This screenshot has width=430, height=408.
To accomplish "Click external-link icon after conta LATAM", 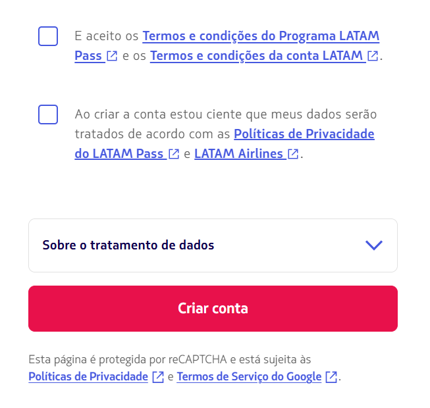I will point(373,57).
